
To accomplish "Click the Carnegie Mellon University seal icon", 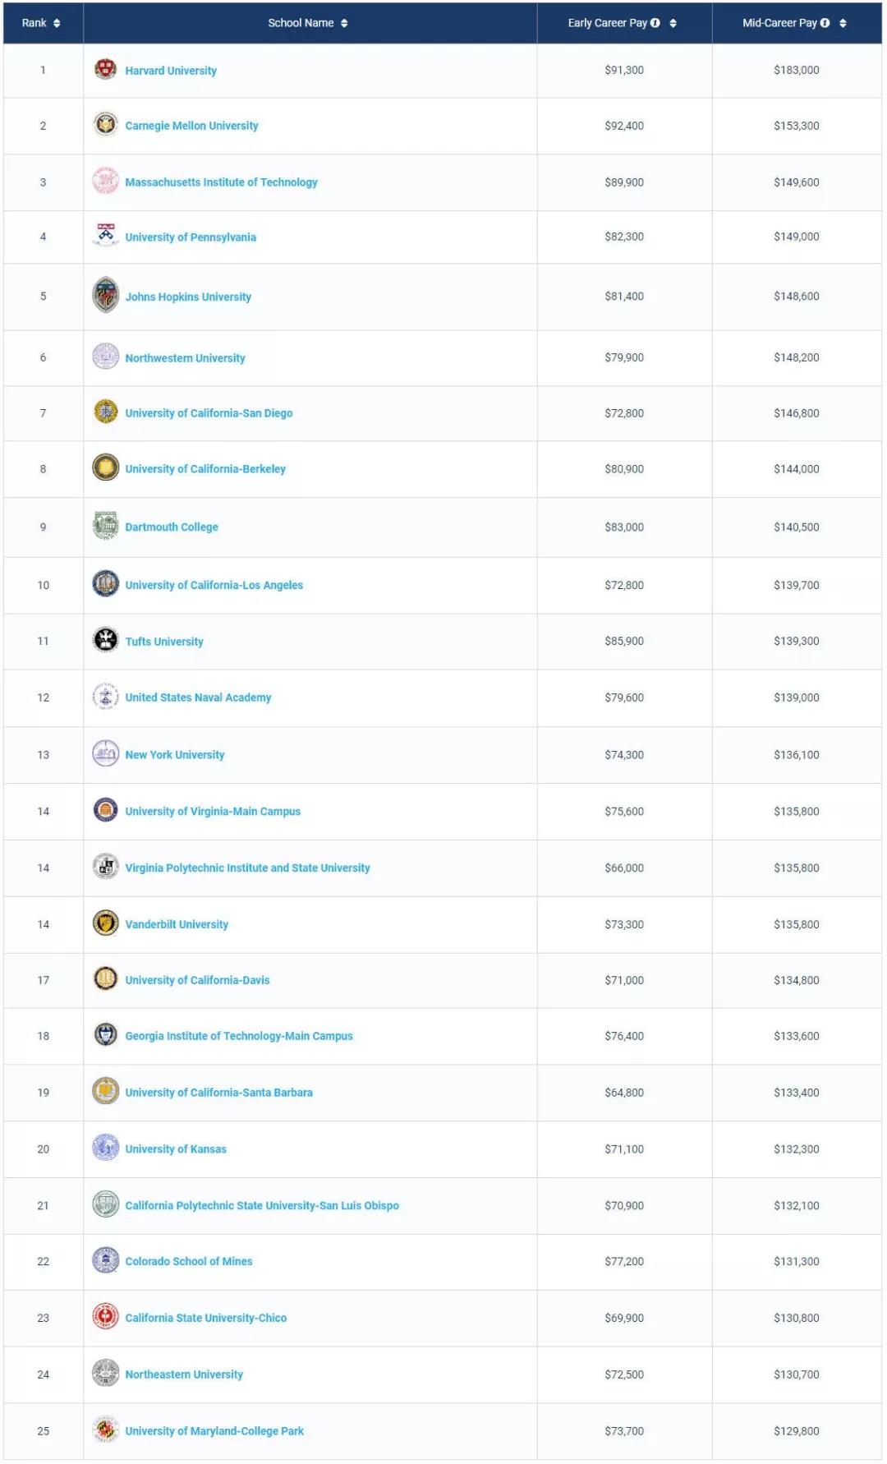I will coord(105,125).
